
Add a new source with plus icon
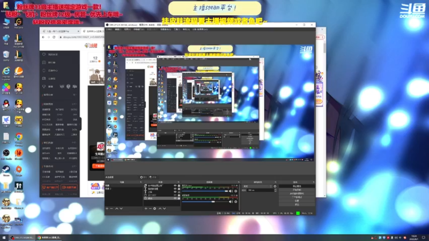click(146, 208)
